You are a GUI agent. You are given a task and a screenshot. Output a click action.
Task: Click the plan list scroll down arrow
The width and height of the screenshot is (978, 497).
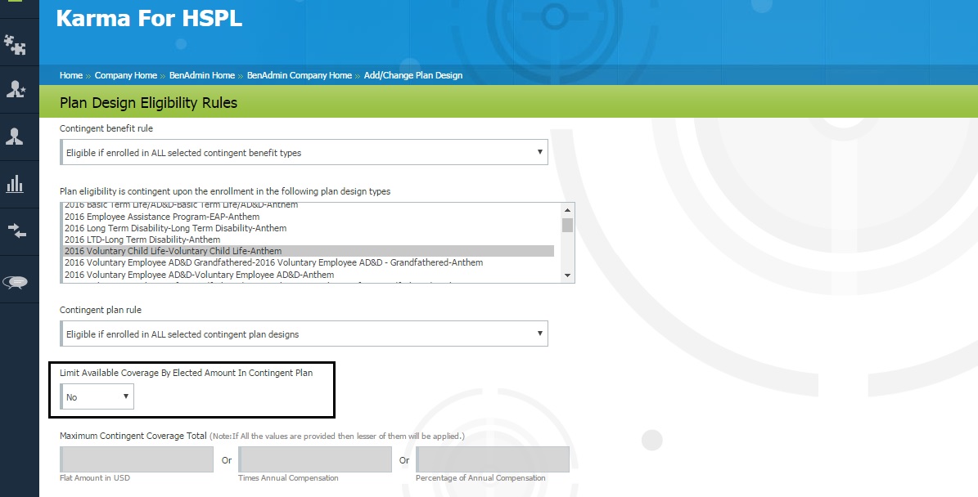pos(567,276)
